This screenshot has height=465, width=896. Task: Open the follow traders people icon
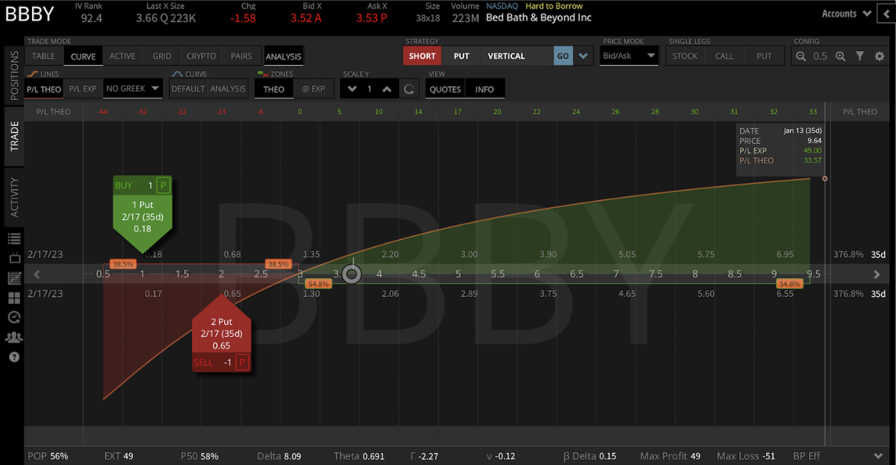coord(14,337)
